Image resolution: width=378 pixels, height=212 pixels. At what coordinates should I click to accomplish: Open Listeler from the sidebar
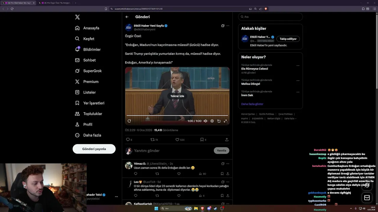tap(85, 92)
